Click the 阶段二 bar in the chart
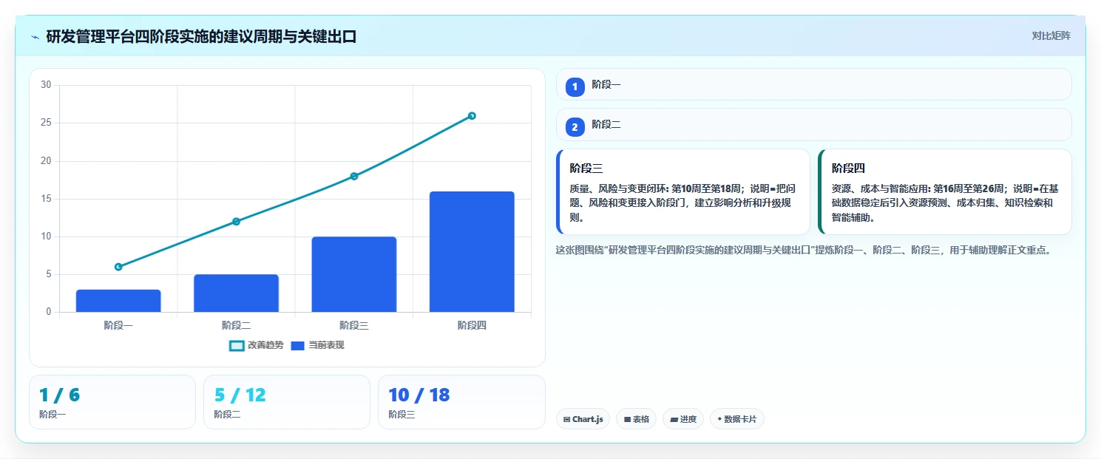This screenshot has width=1101, height=459. pos(236,293)
